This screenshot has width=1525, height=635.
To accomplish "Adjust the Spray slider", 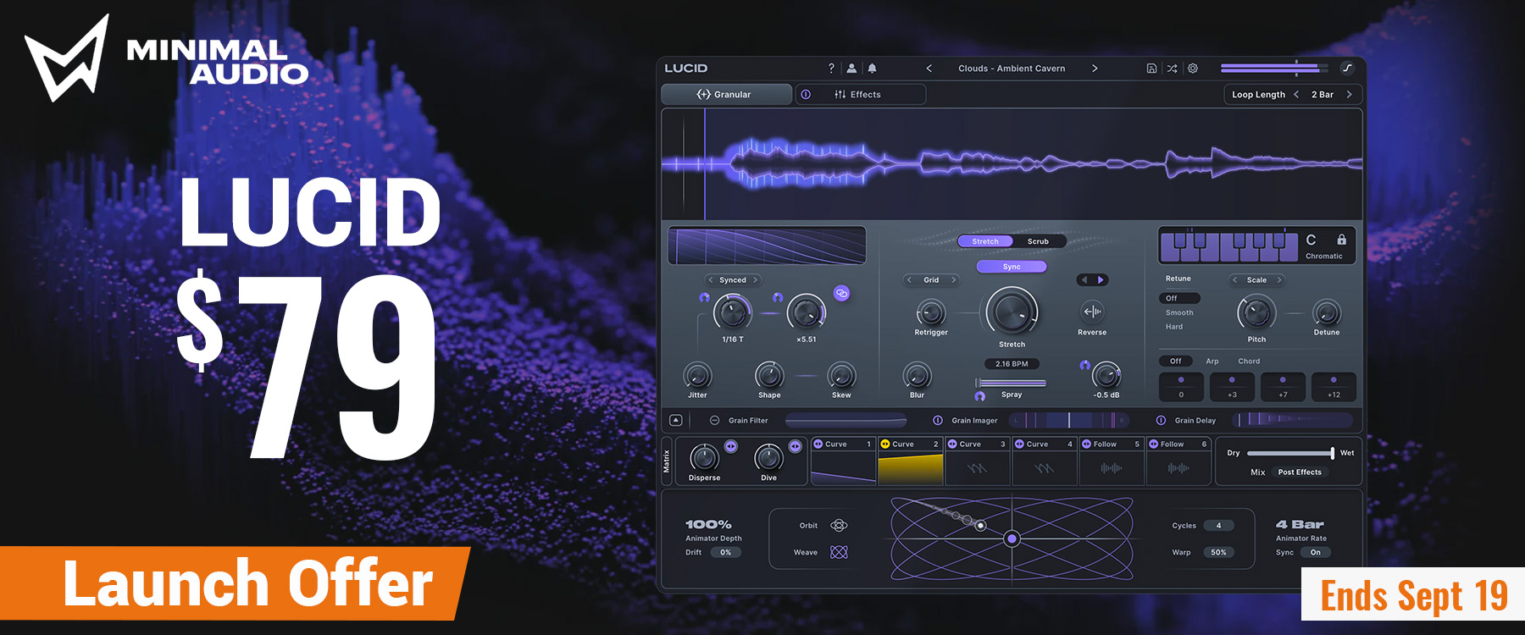I will [x=1012, y=384].
